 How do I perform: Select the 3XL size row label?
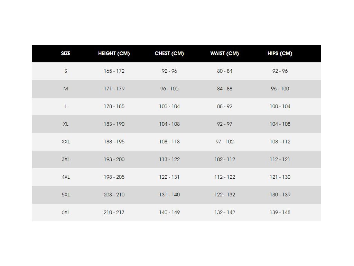click(66, 159)
